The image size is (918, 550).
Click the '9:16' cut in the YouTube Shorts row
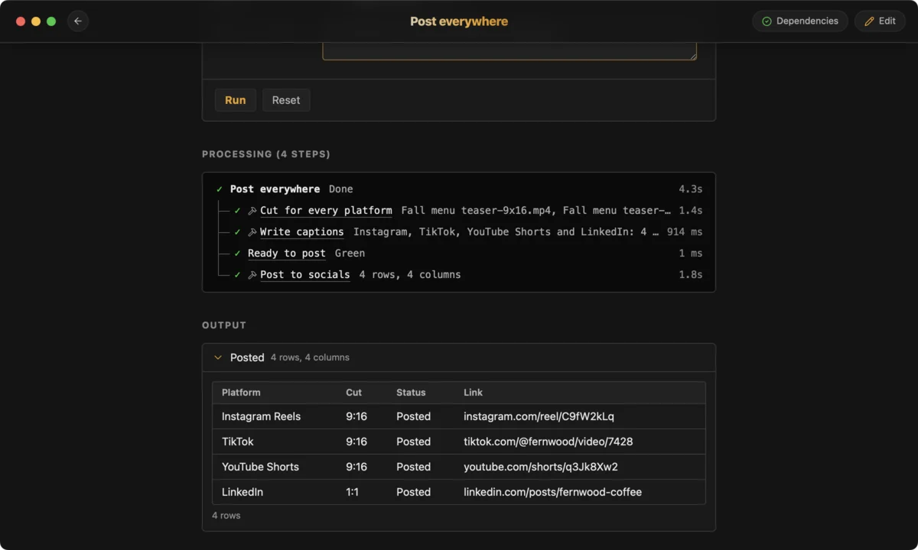click(x=356, y=467)
